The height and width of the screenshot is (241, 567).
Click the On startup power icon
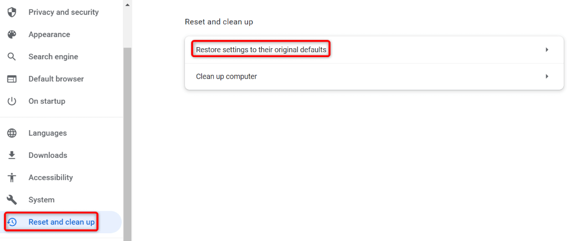point(12,101)
